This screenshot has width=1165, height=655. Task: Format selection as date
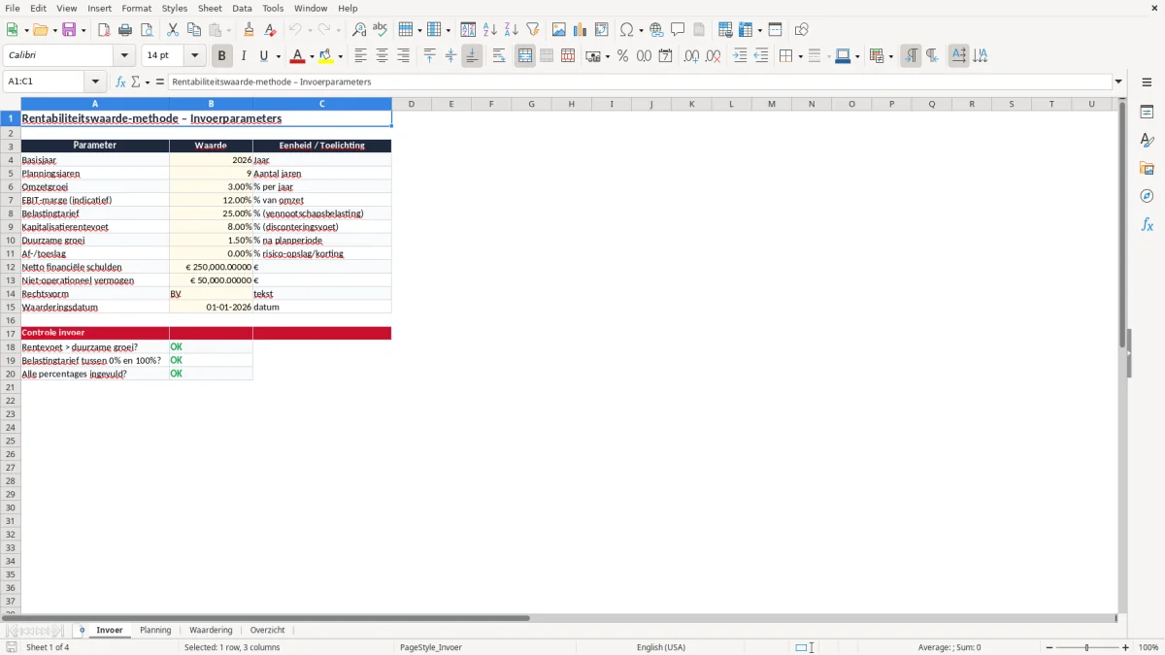tap(665, 56)
